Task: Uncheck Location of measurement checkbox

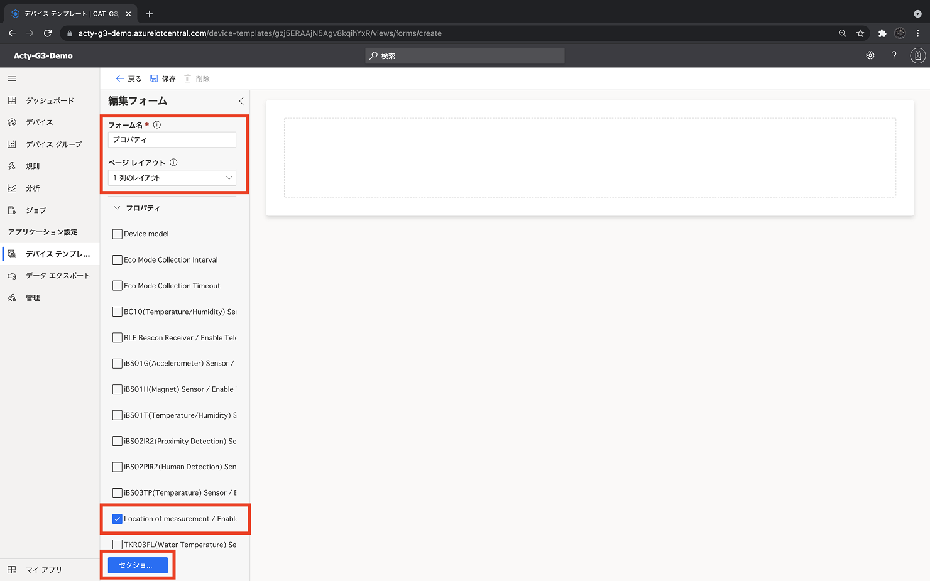Action: point(118,519)
